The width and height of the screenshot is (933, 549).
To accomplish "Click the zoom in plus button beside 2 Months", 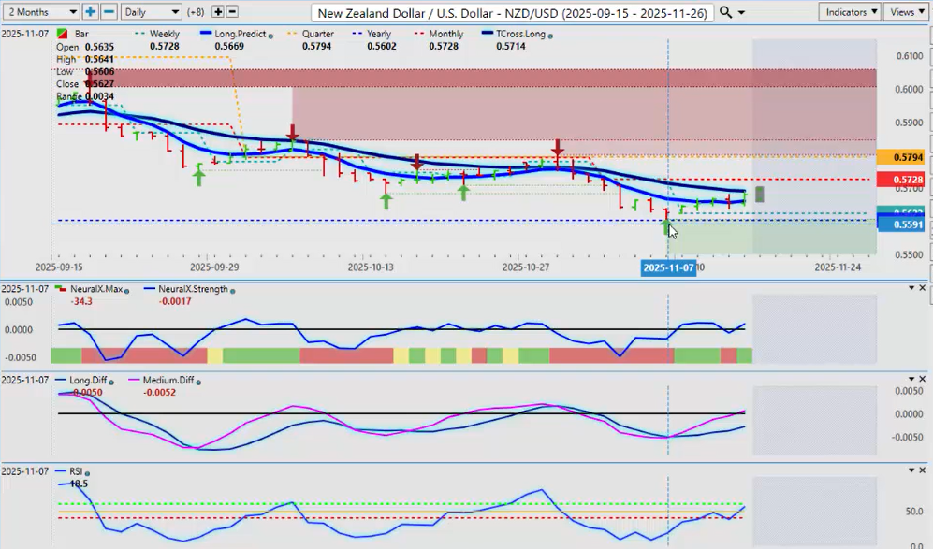I will (90, 12).
